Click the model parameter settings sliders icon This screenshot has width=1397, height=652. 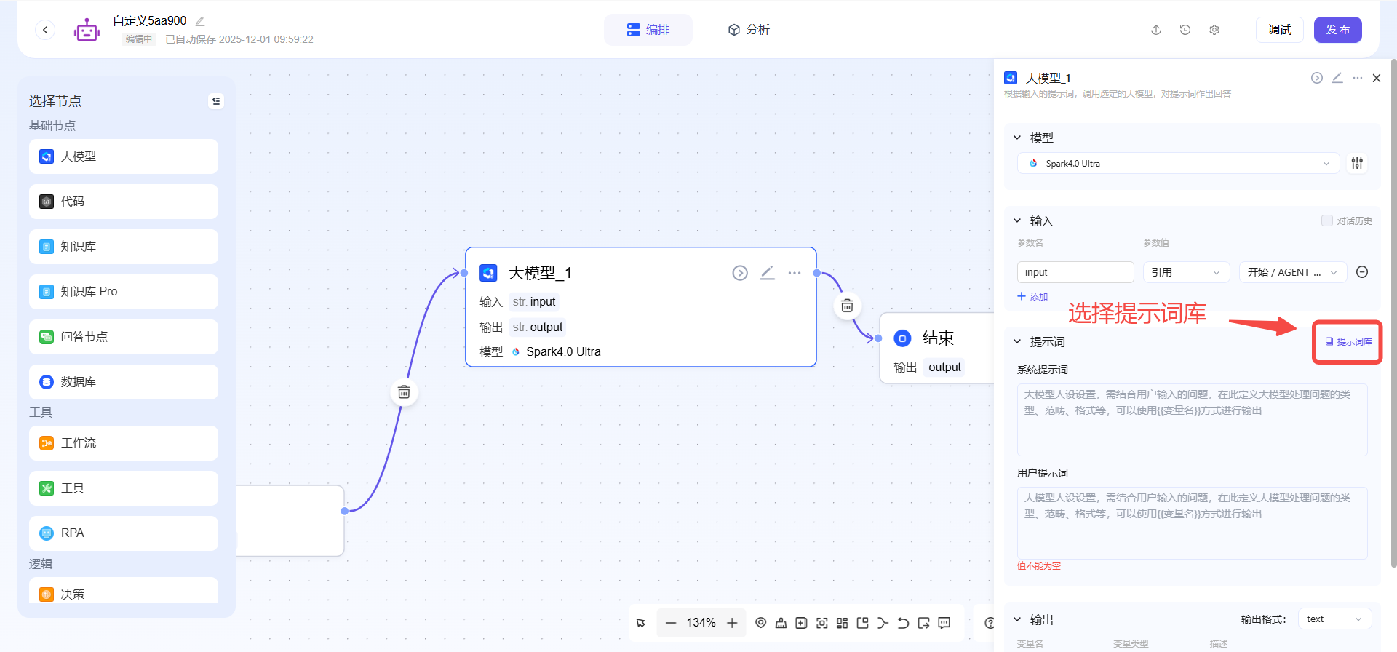1357,163
